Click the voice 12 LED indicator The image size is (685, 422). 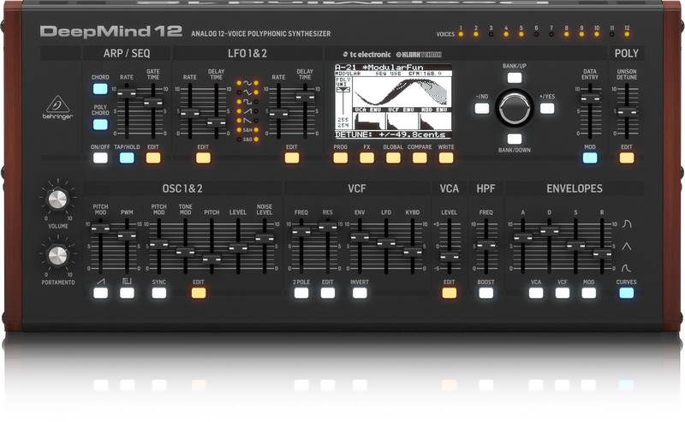pyautogui.click(x=627, y=33)
